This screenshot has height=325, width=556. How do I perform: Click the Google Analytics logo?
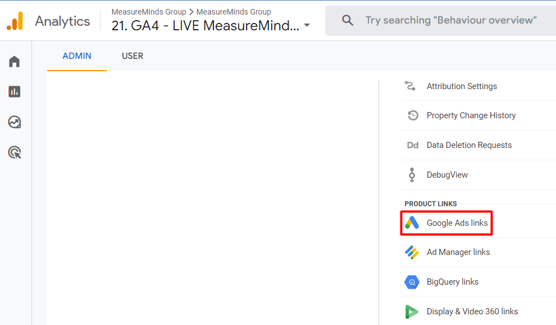coord(15,21)
